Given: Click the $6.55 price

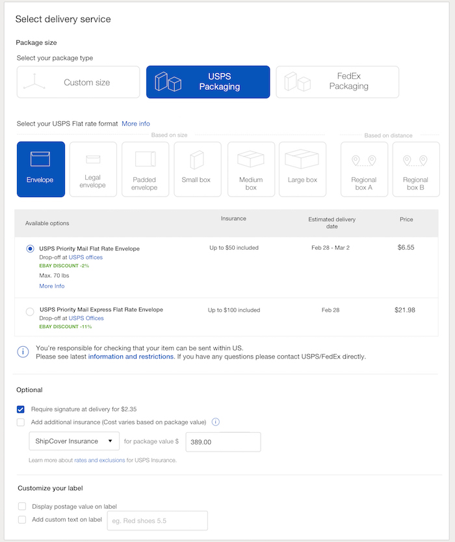Looking at the screenshot, I should [406, 247].
